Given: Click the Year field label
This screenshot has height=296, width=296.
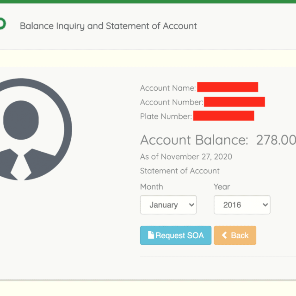Looking at the screenshot, I should coord(222,187).
